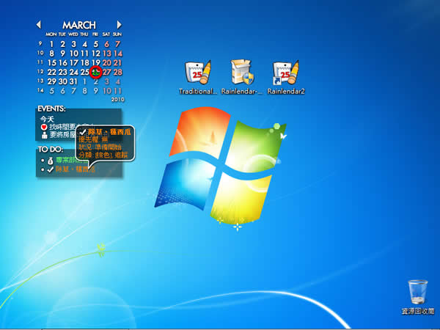Click the person icon in Events list
This screenshot has height=330, width=440.
tap(44, 136)
